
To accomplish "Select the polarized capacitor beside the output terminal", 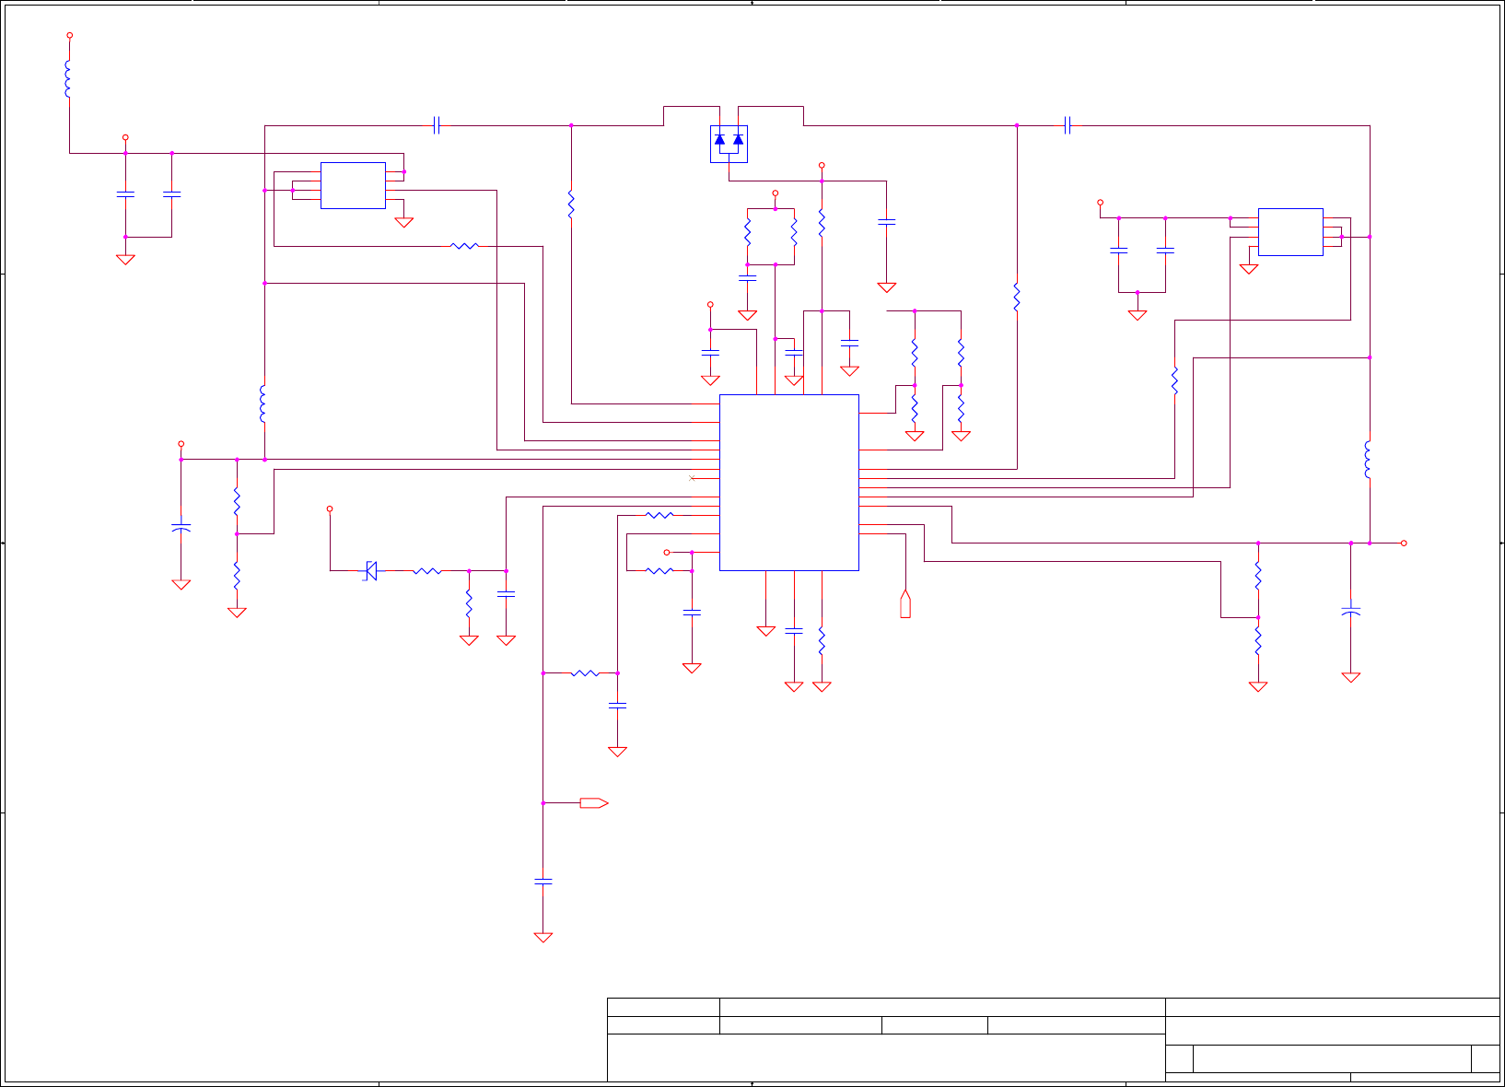I will (x=1351, y=611).
